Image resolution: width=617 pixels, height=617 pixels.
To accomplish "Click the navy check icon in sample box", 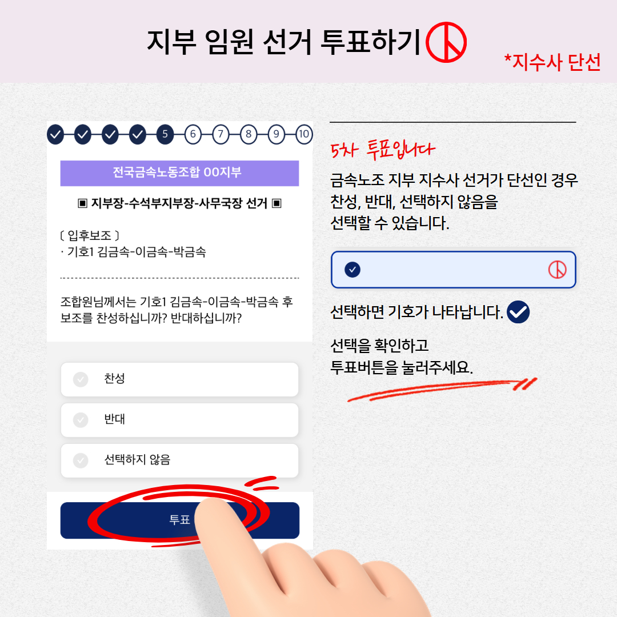I will pos(352,270).
